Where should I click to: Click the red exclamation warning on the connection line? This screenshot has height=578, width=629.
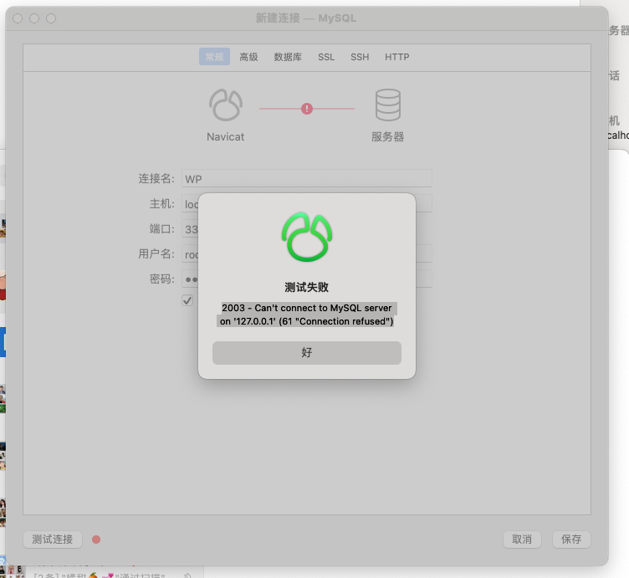pos(307,108)
